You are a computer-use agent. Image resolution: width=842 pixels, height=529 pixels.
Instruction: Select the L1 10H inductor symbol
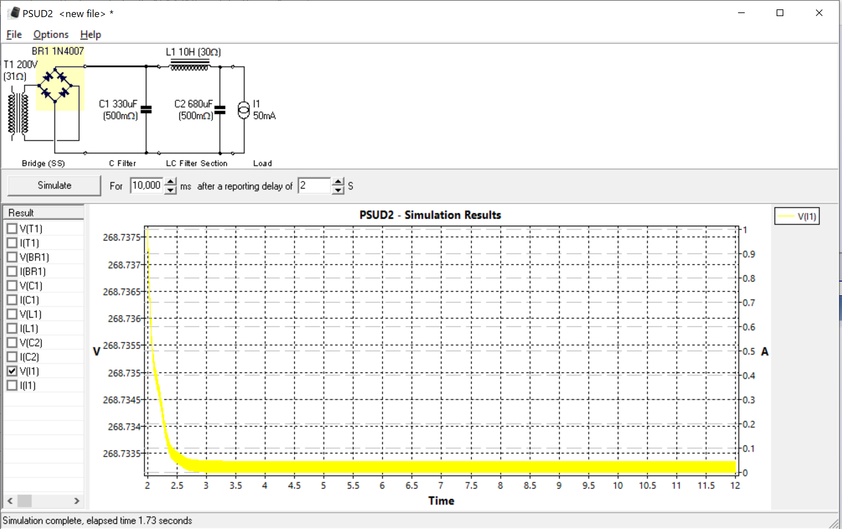[x=189, y=65]
